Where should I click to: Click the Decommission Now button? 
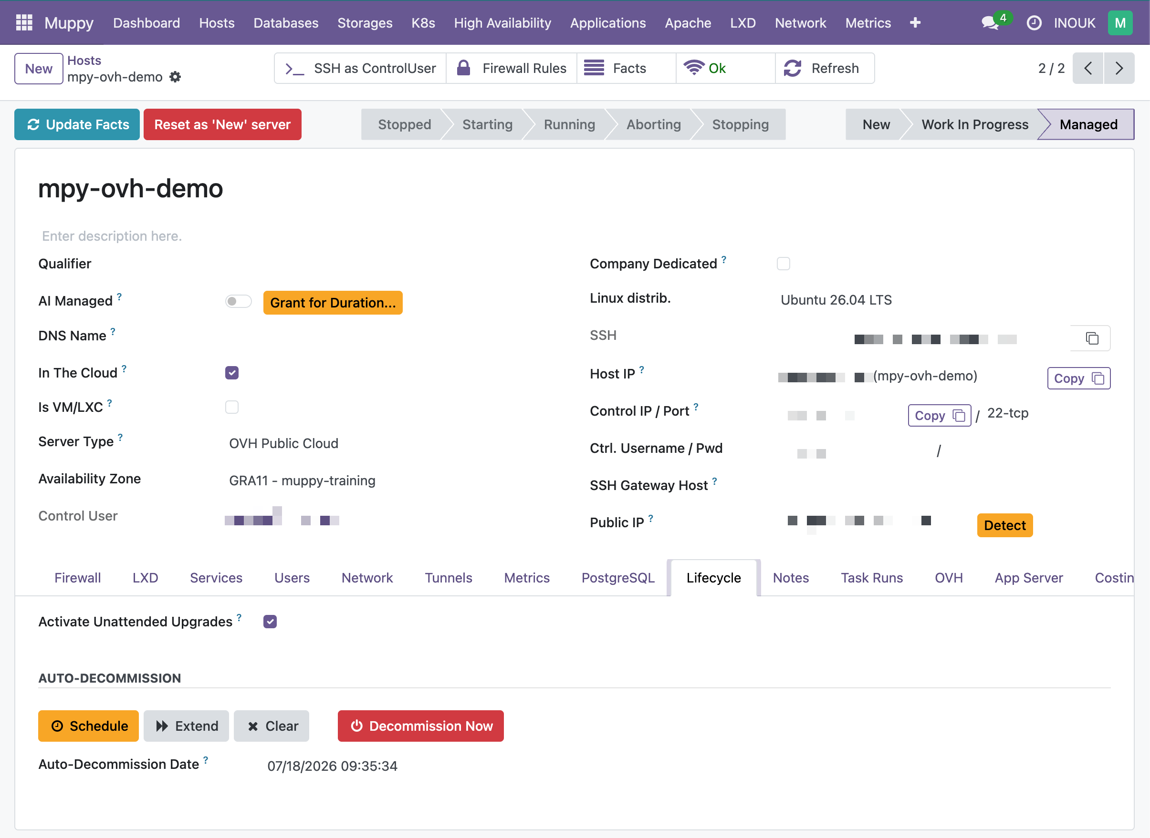[x=421, y=726]
